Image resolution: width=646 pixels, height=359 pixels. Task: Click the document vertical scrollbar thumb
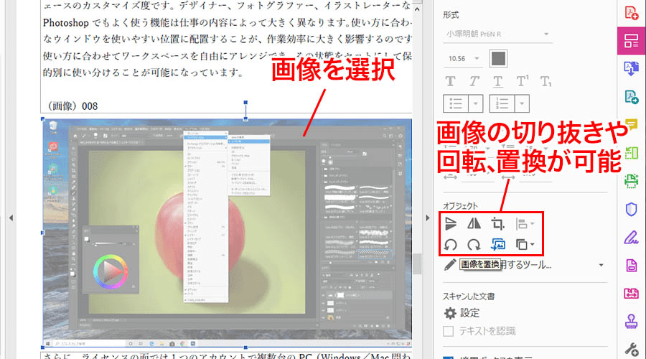(x=417, y=264)
